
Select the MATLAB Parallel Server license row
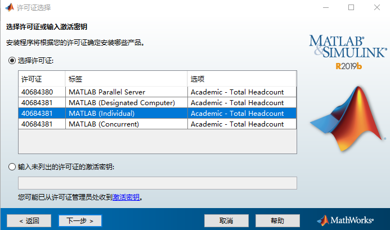[157, 92]
